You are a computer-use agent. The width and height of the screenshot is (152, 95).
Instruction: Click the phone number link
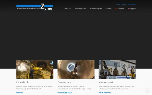[x=126, y=5]
